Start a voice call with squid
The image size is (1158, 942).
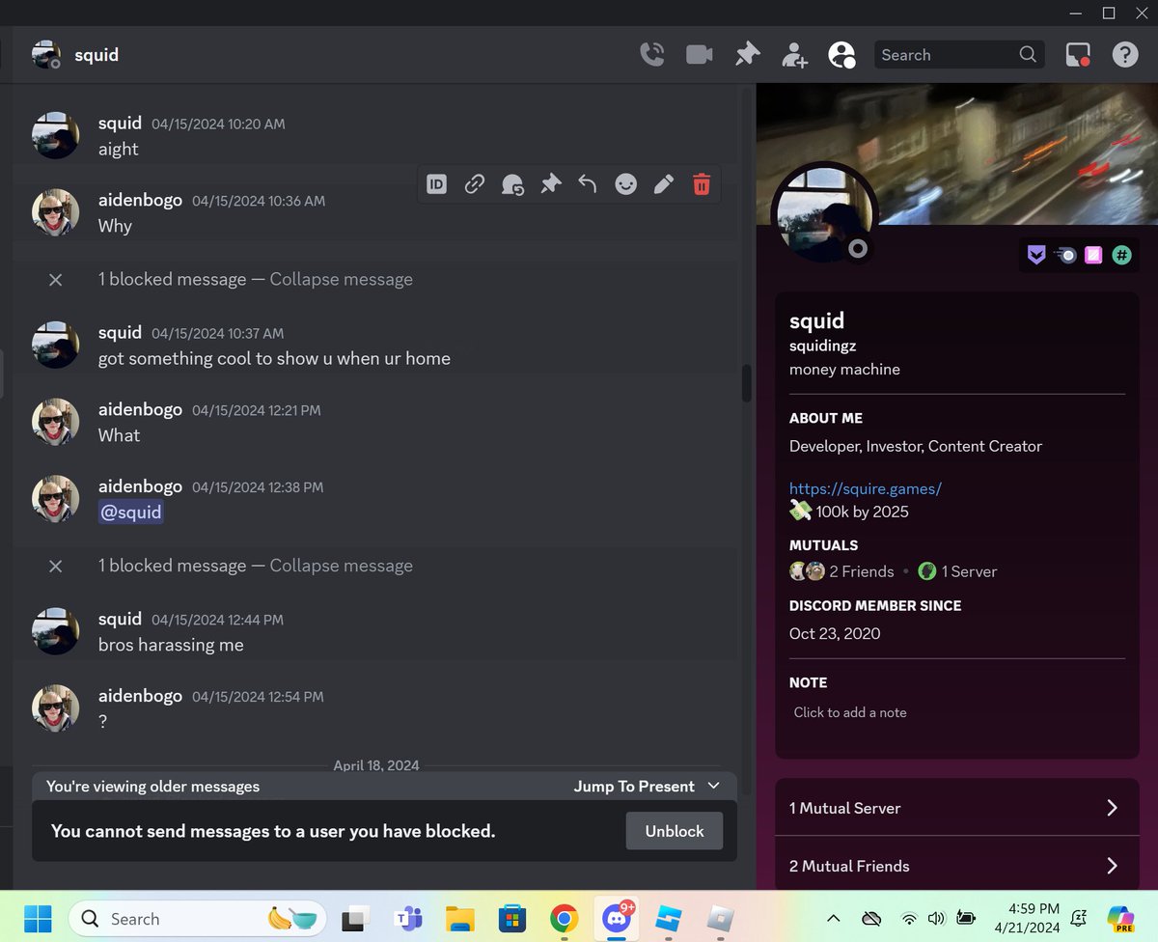tap(652, 55)
